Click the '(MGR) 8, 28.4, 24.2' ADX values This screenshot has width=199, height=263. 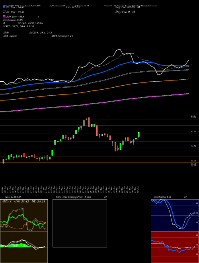[41, 33]
